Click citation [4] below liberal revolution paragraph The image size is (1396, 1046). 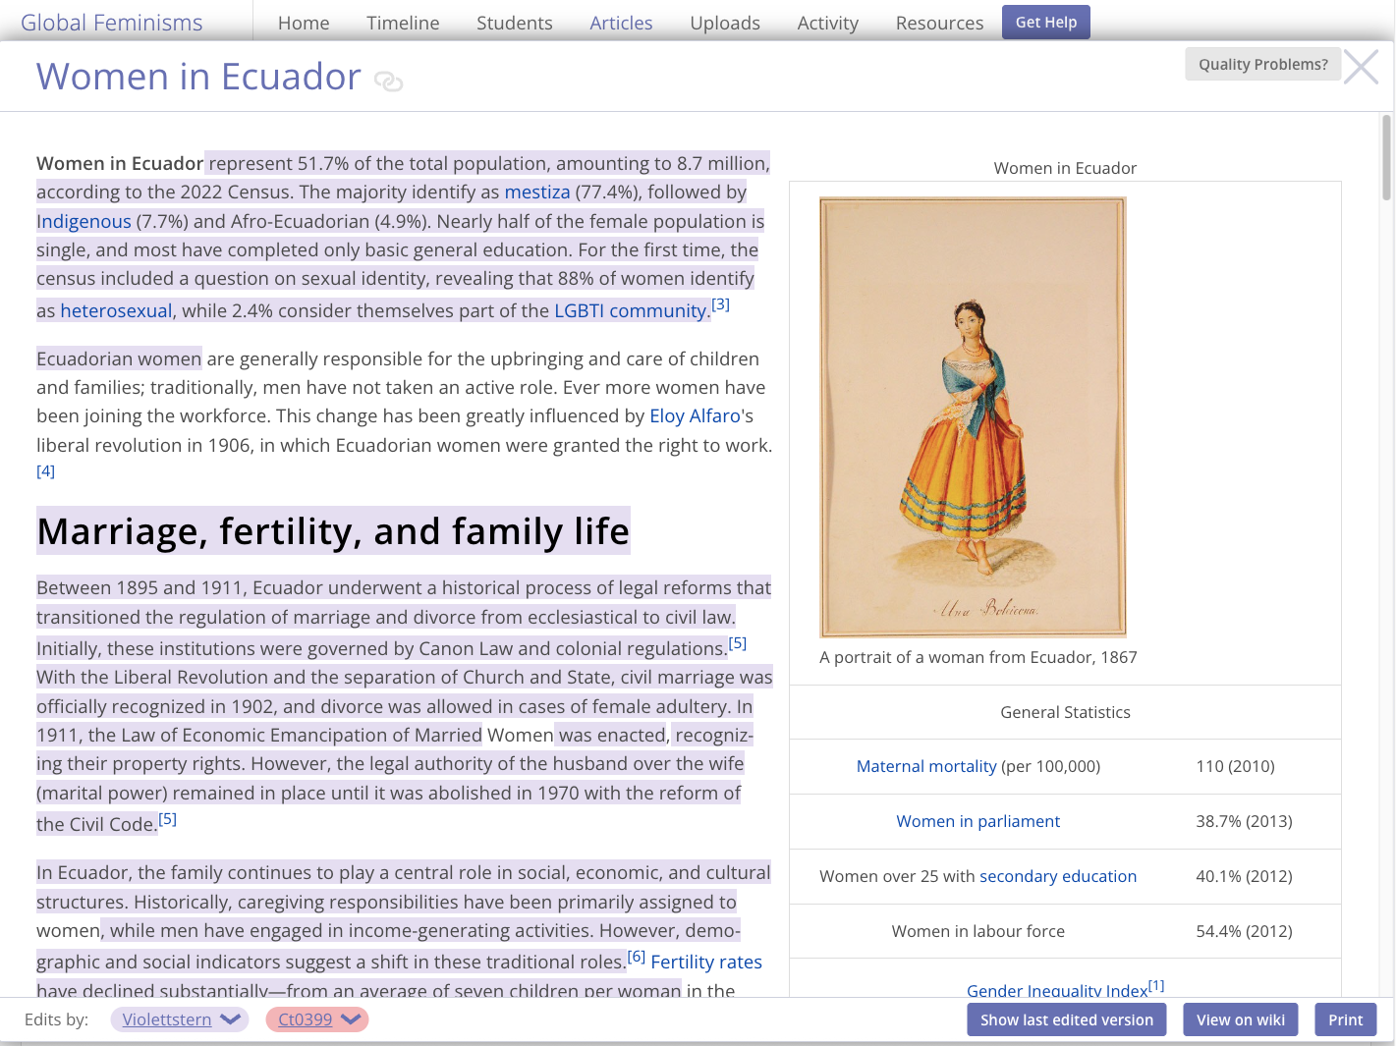click(x=45, y=471)
